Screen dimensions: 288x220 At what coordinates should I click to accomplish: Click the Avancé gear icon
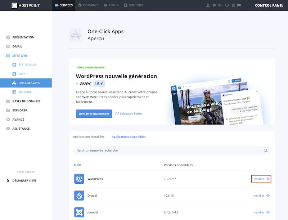(8, 120)
